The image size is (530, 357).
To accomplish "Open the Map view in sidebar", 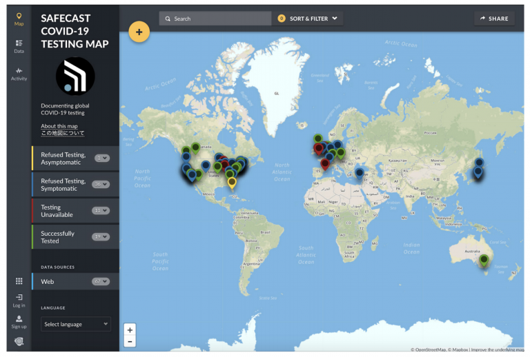I will 19,19.
